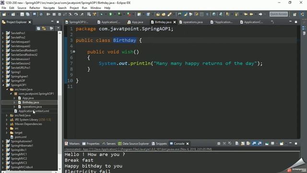Expand App.java in the tree

(x=14, y=98)
